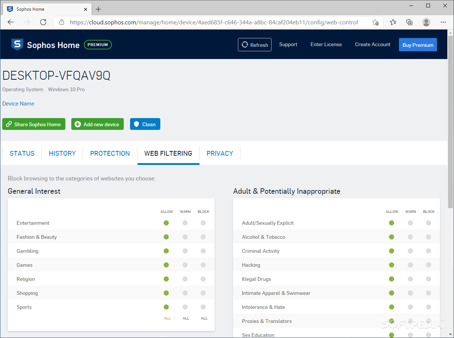Open browser Settings and more ellipsis menu
Screen dimensions: 454x338
coord(443,22)
